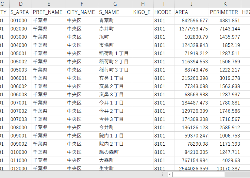Viewport: 250px width, 178px height.
Task: Click the horizontal scrollbar thumb
Action: coord(199,174)
